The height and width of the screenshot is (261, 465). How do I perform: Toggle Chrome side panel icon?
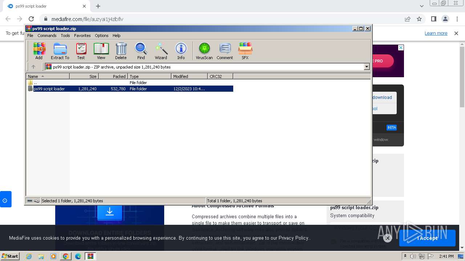click(x=433, y=19)
